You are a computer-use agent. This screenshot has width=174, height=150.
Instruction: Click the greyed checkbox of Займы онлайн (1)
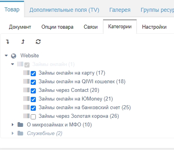[27, 65]
